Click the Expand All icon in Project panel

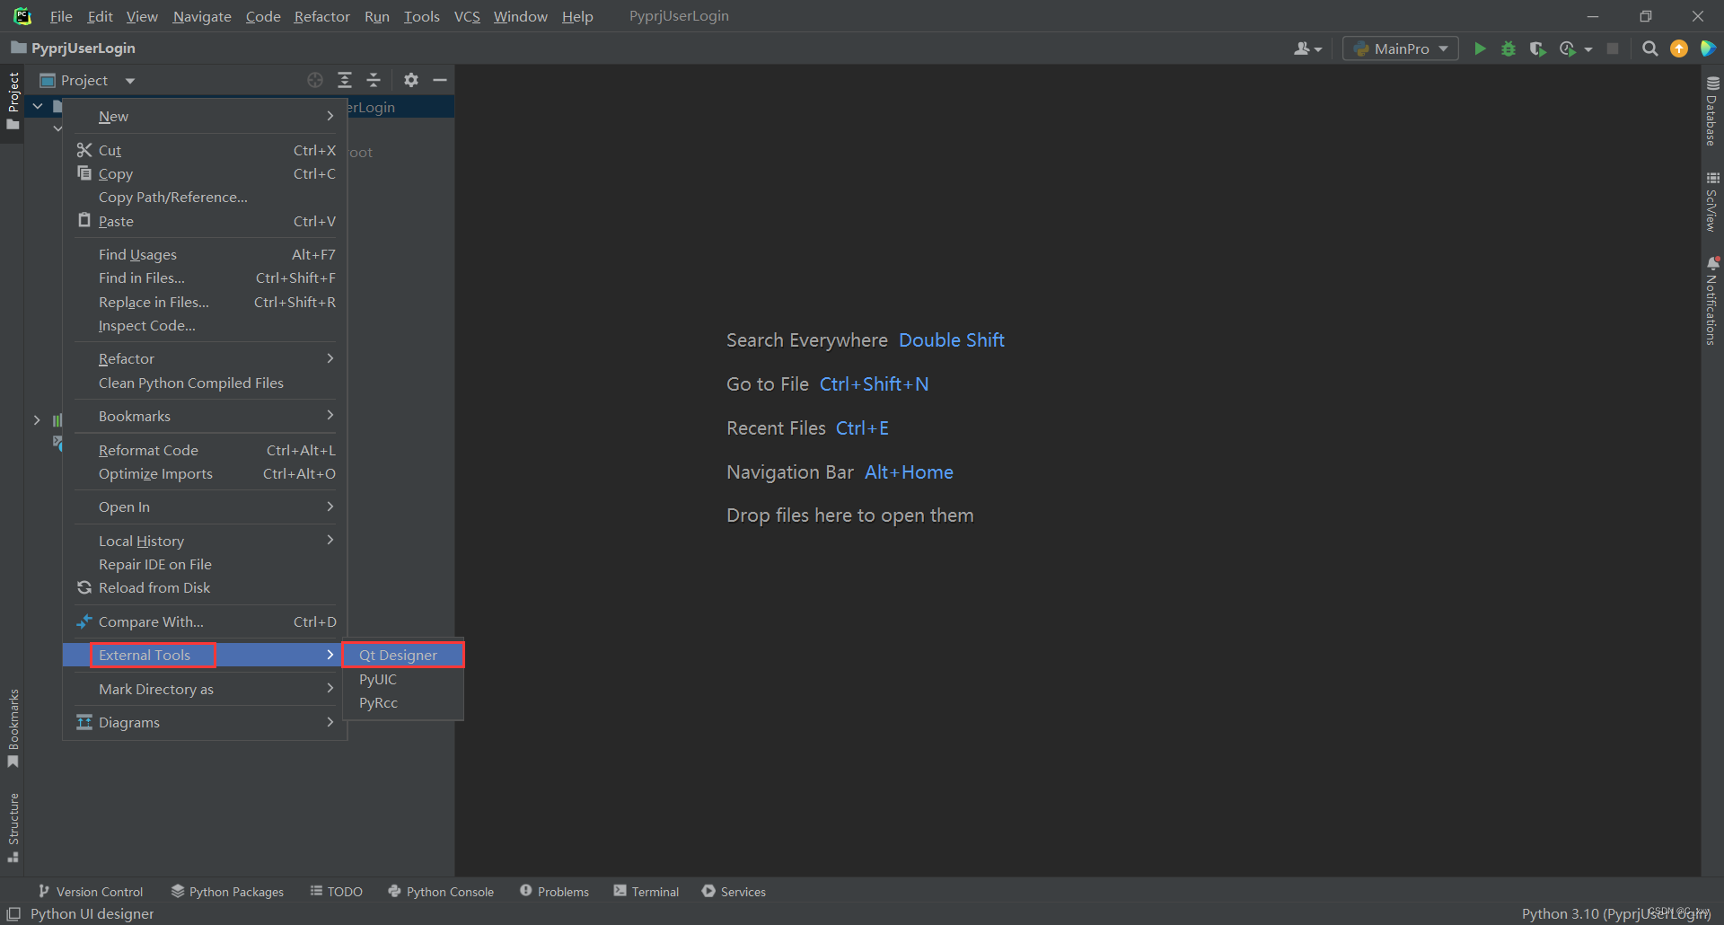(345, 80)
